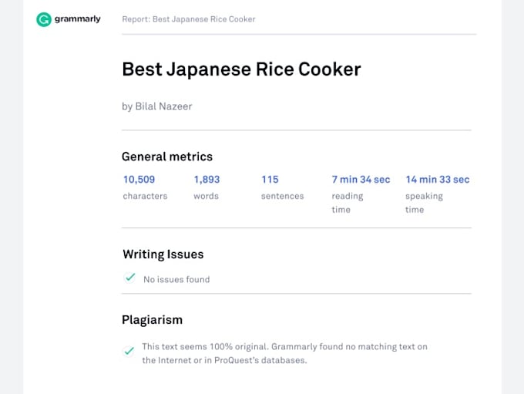Click the 7 min 34 sec reading time

(361, 180)
